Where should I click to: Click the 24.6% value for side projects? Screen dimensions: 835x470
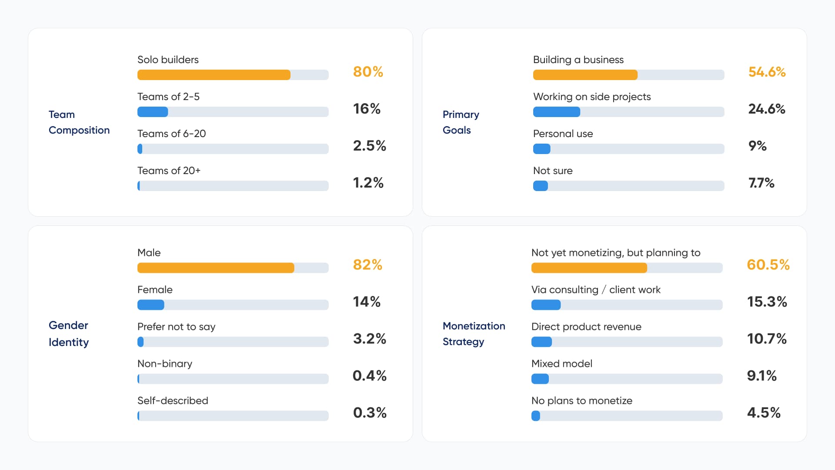click(x=767, y=109)
